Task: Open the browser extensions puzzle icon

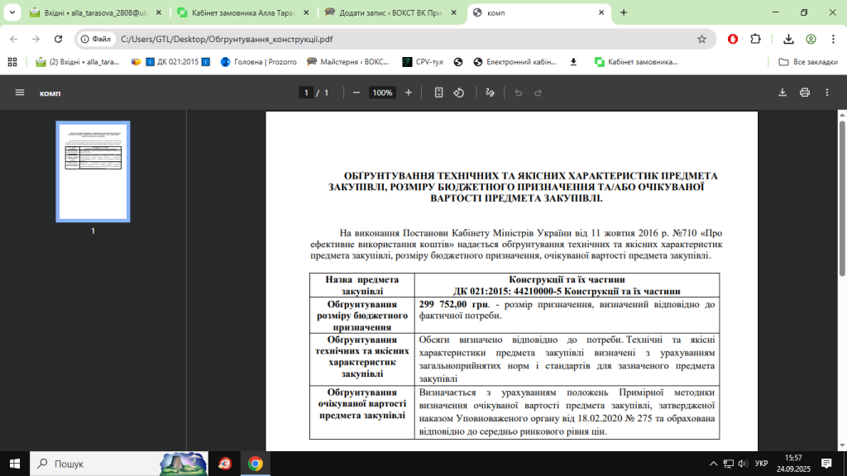Action: click(755, 39)
